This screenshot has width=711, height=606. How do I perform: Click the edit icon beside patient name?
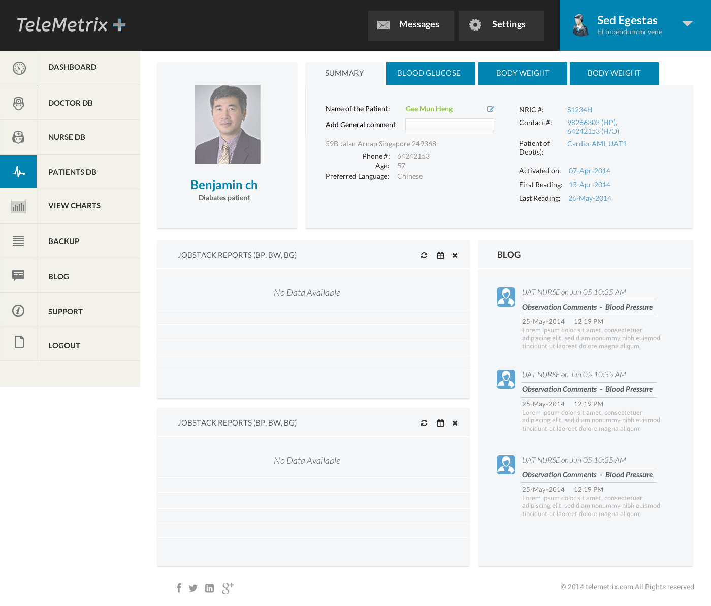tap(490, 109)
